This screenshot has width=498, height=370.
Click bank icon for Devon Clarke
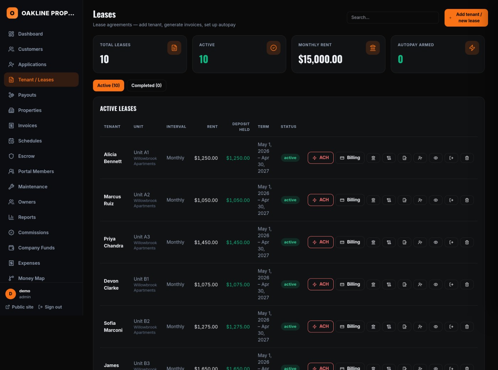tap(373, 285)
